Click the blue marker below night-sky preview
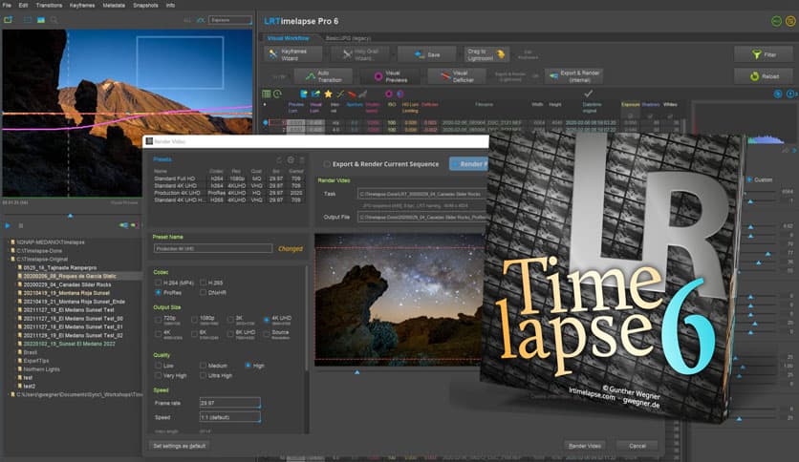 [x=357, y=372]
